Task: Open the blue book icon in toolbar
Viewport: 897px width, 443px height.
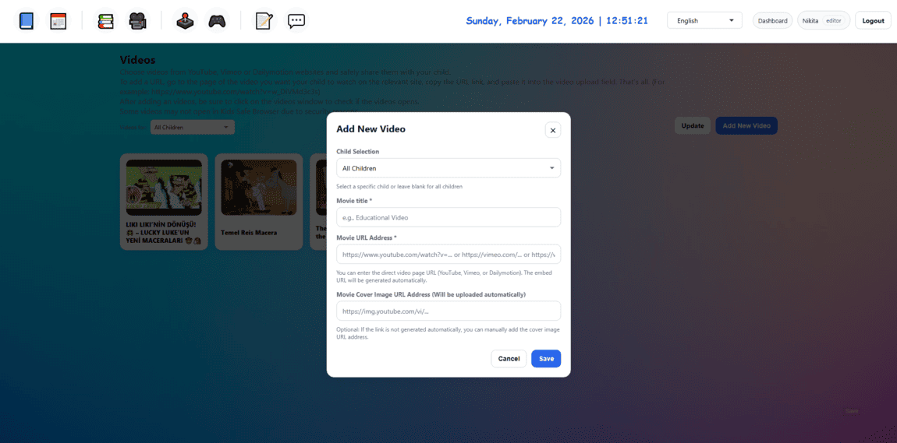Action: click(x=27, y=21)
